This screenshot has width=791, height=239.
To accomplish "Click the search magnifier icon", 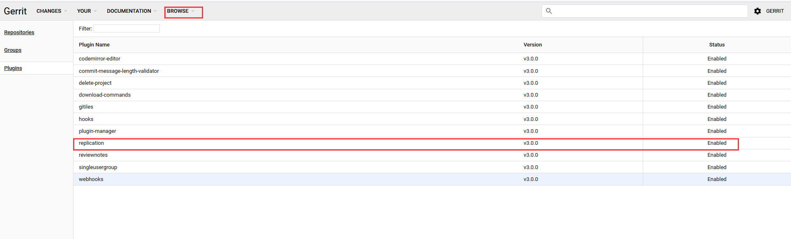I will [549, 11].
